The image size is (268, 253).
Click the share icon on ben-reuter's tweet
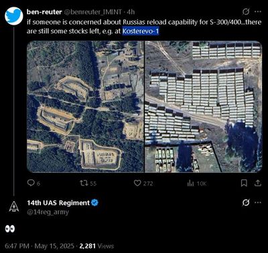click(x=258, y=183)
